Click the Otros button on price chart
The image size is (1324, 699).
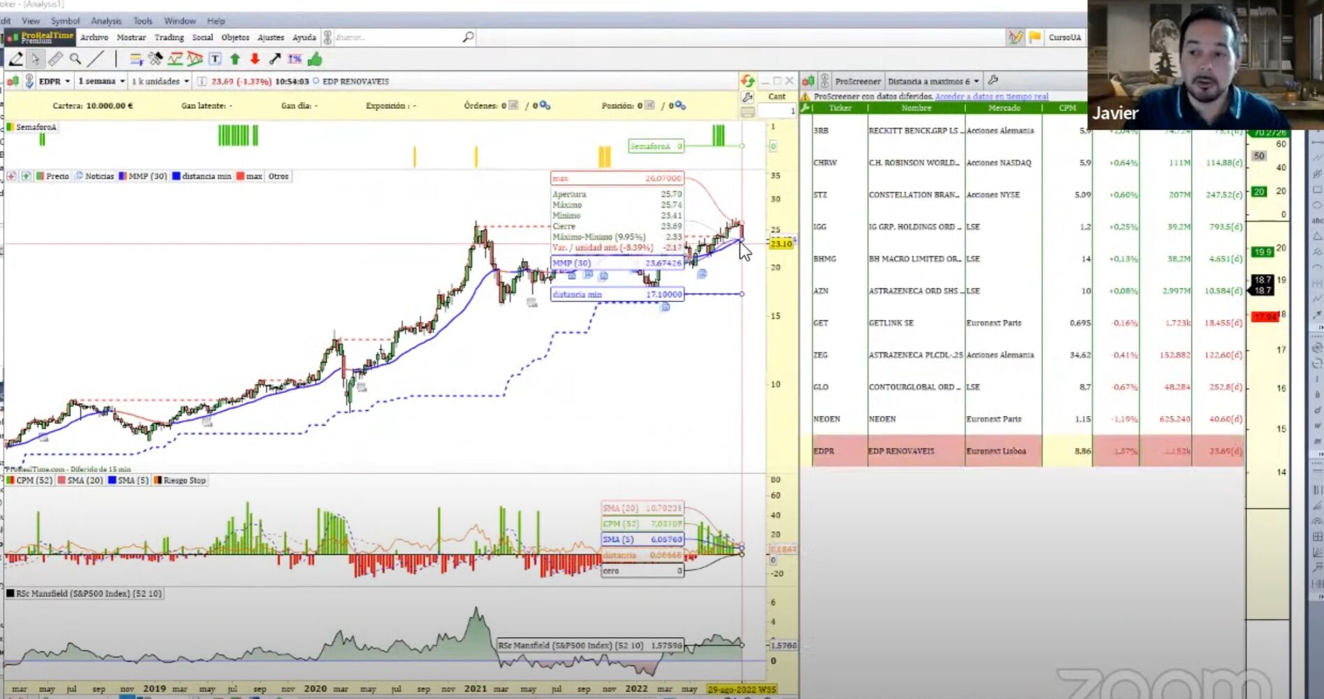278,176
